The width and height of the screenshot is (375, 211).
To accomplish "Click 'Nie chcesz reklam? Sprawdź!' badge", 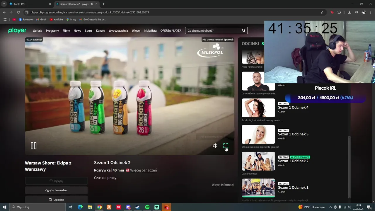I will coord(218,40).
